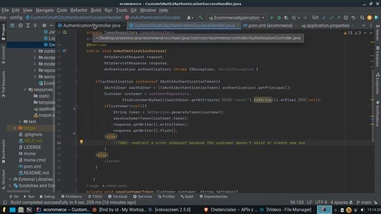The width and height of the screenshot is (381, 214).
Task: Open the File menu
Action: [5, 11]
